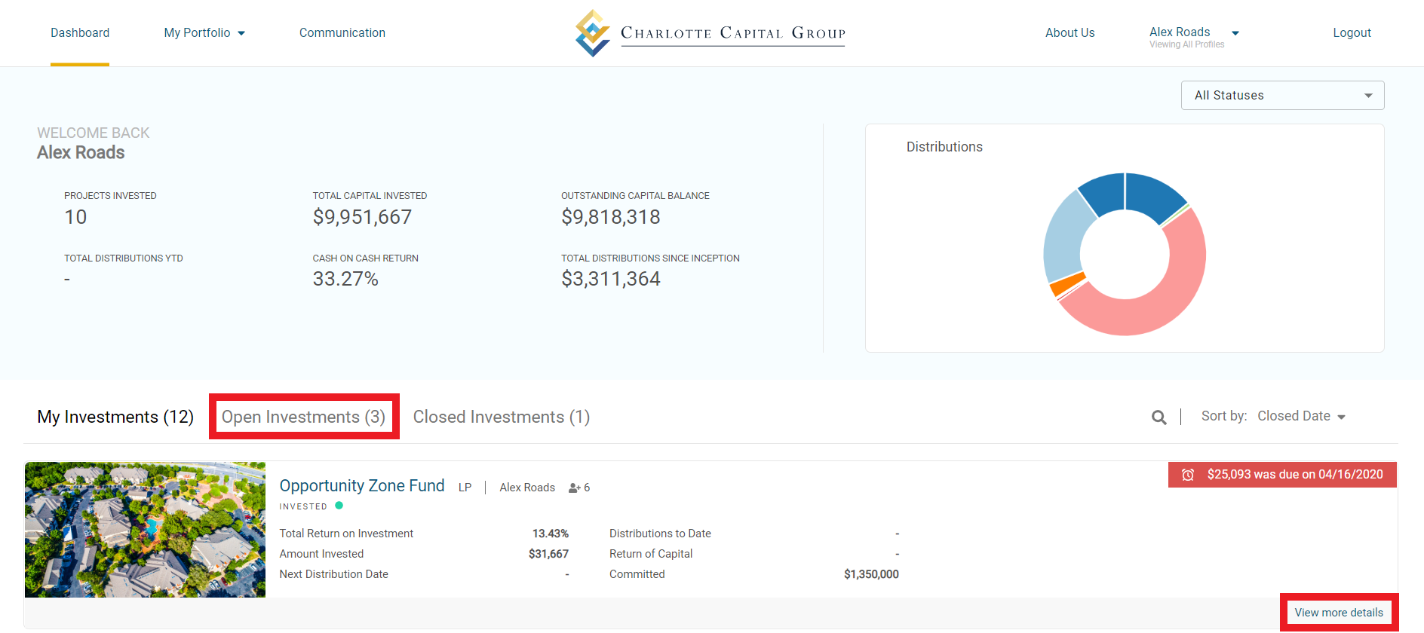Click the Alex Roads investor name on card
The image size is (1424, 633).
(527, 488)
